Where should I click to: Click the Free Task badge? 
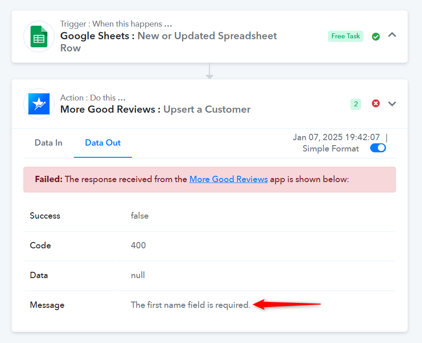coord(345,36)
